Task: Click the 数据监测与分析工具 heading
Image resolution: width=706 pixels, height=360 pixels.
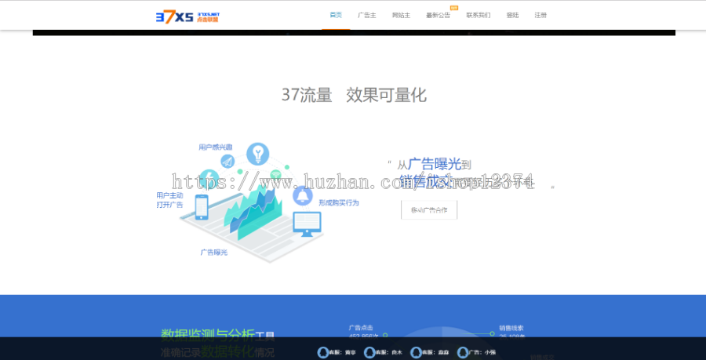Action: click(217, 334)
